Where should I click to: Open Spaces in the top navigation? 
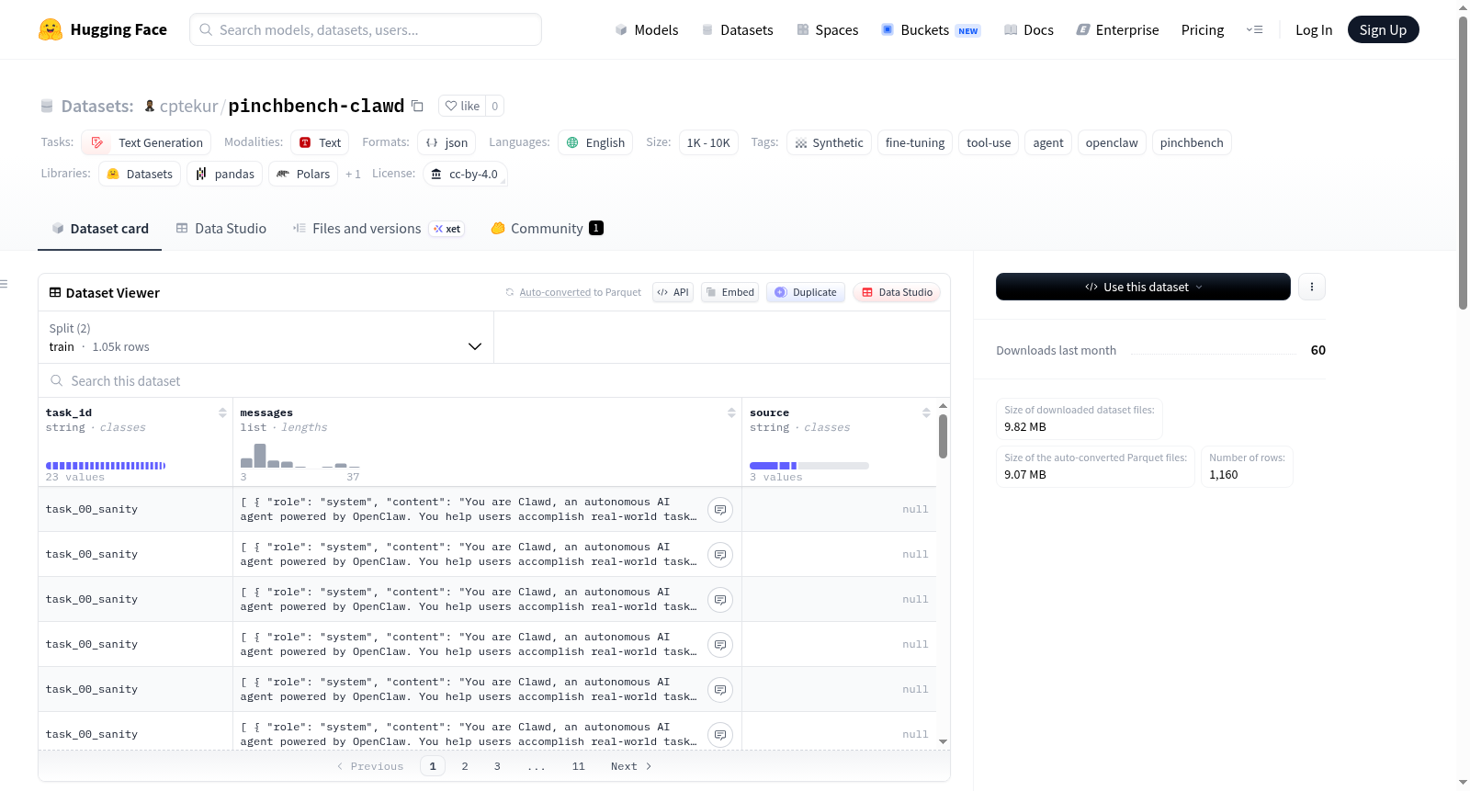point(828,29)
